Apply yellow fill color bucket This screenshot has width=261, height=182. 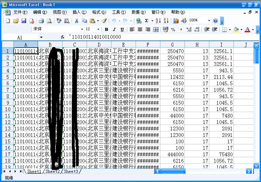click(x=236, y=30)
